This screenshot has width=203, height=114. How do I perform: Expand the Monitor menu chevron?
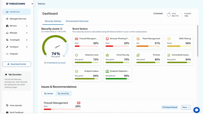pyautogui.click(x=27, y=26)
